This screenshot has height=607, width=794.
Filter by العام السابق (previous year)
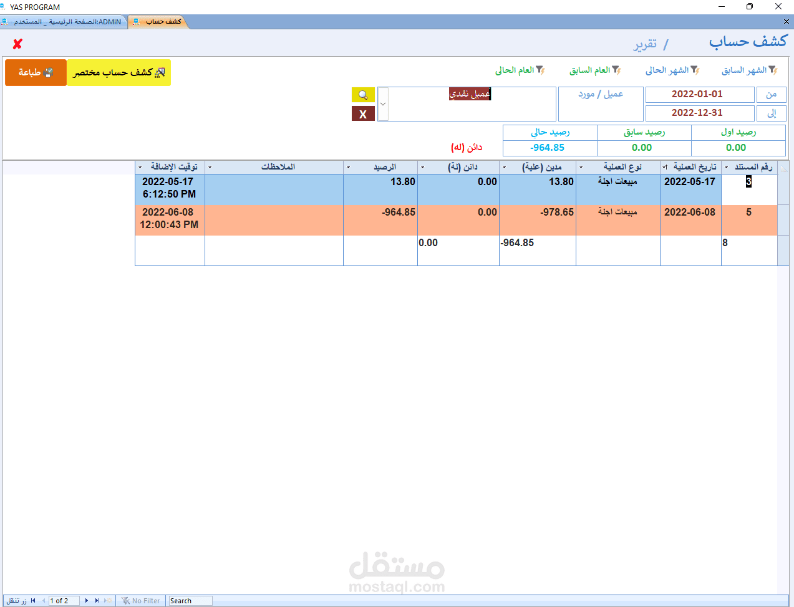coord(595,70)
